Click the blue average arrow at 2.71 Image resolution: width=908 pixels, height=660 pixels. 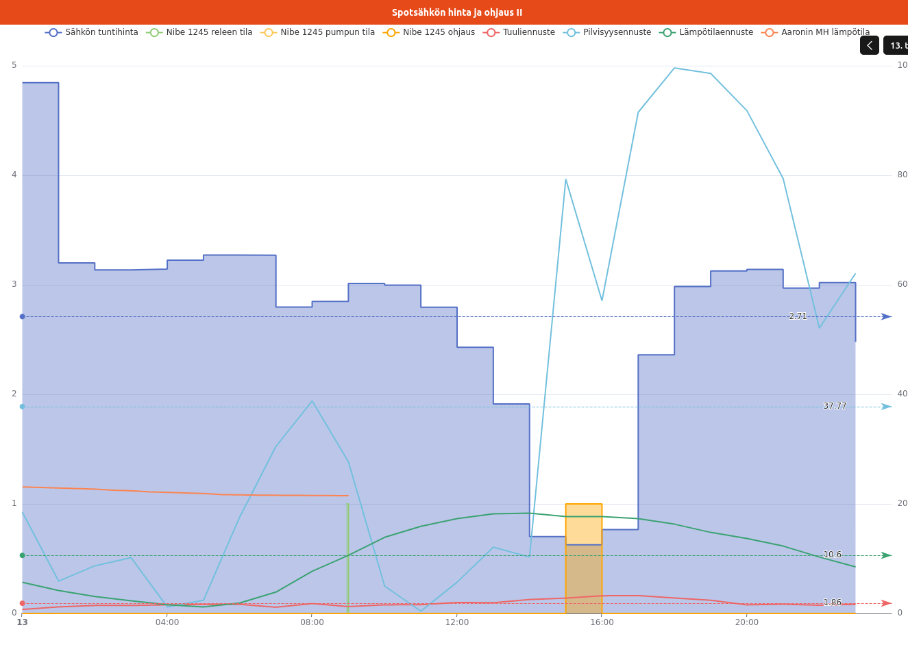click(886, 317)
